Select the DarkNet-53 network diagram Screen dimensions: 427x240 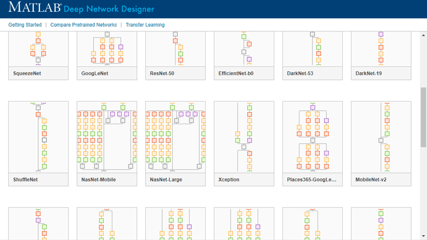click(312, 49)
